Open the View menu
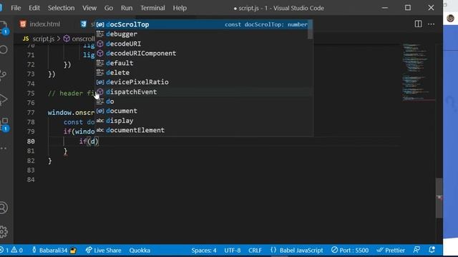The height and width of the screenshot is (257, 458). (89, 8)
